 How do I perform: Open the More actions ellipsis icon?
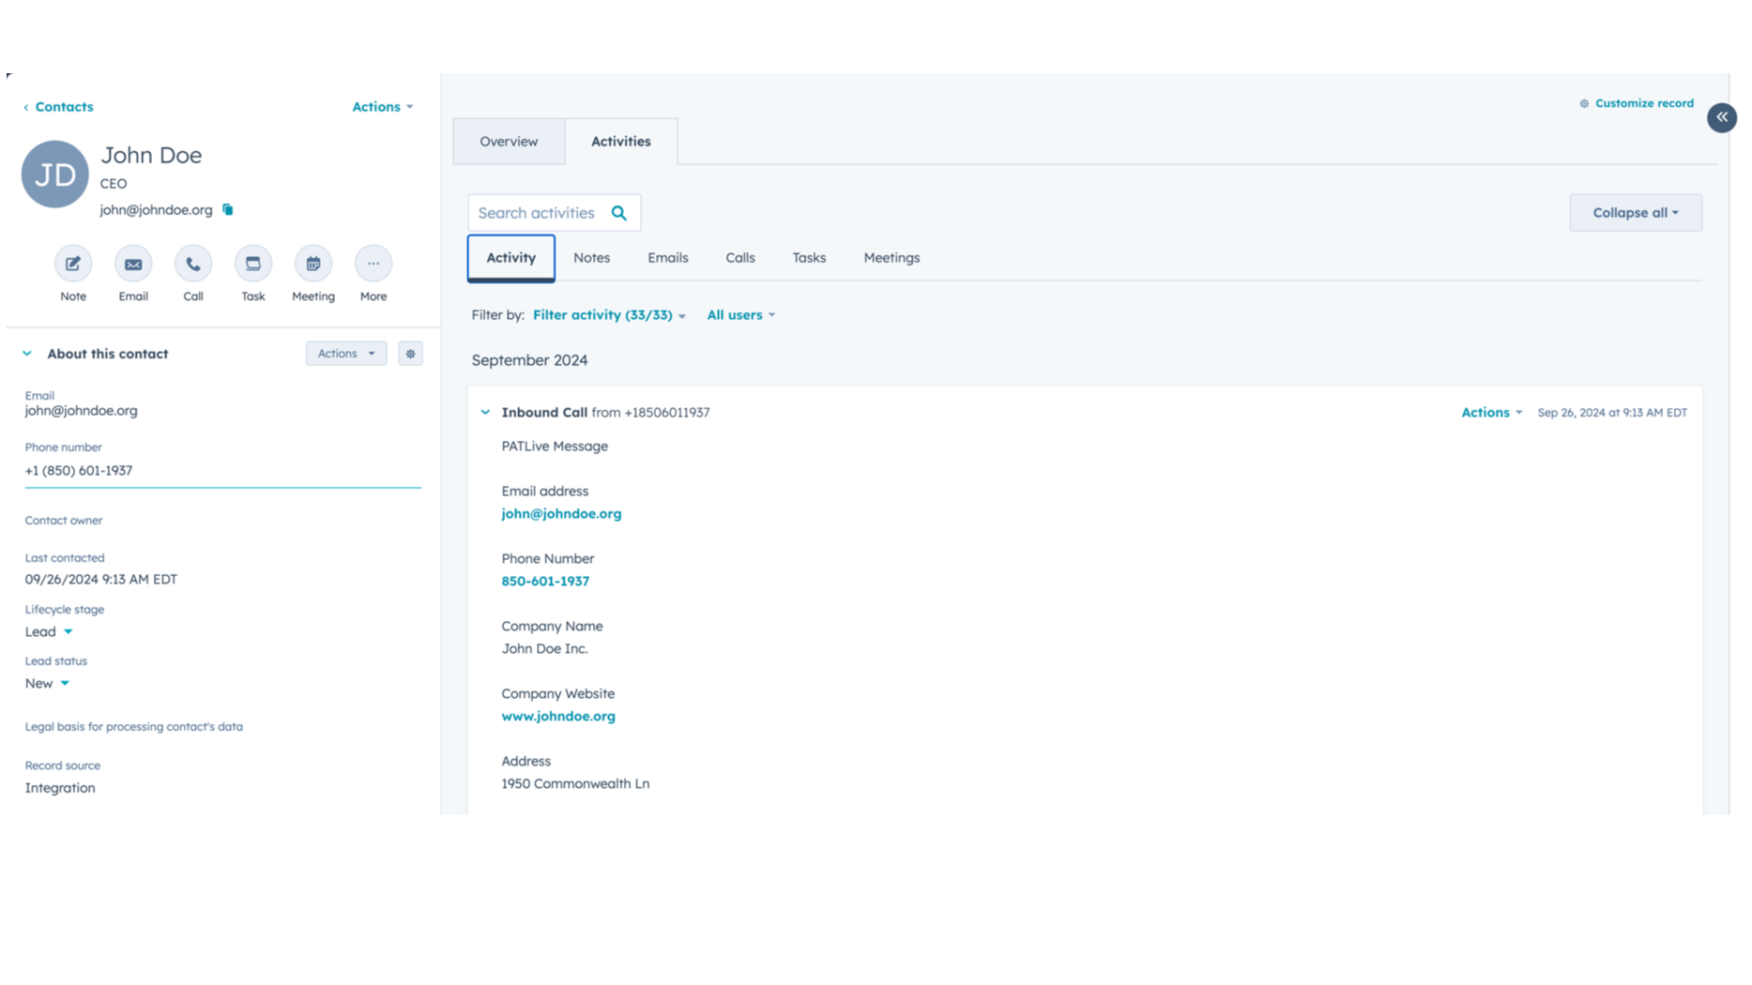tap(373, 264)
